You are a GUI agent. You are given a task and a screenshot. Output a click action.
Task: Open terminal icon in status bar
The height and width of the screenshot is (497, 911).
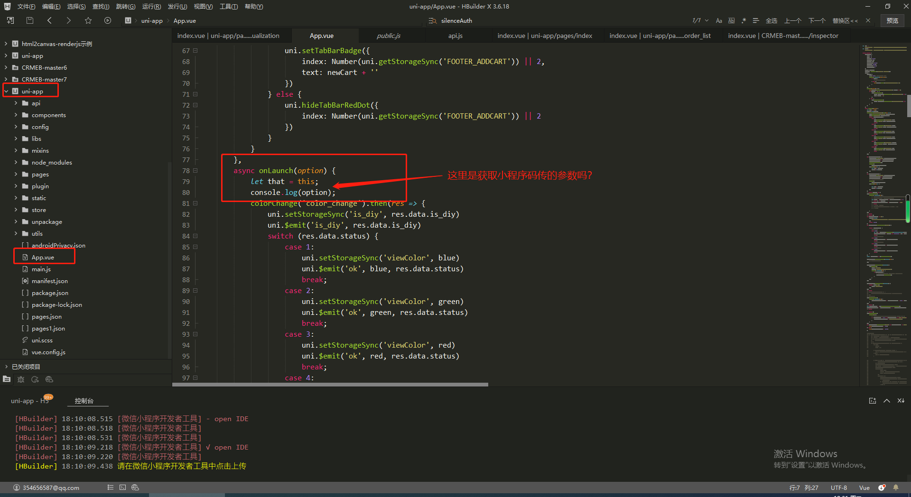(123, 487)
